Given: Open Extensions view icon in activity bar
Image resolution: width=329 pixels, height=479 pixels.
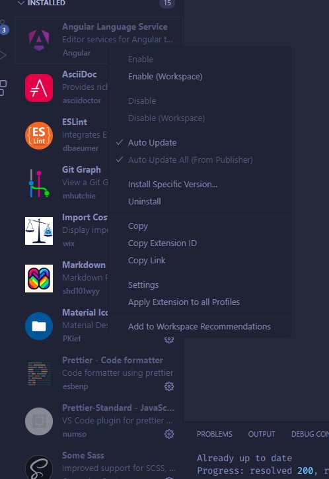Looking at the screenshot, I should click(3, 88).
